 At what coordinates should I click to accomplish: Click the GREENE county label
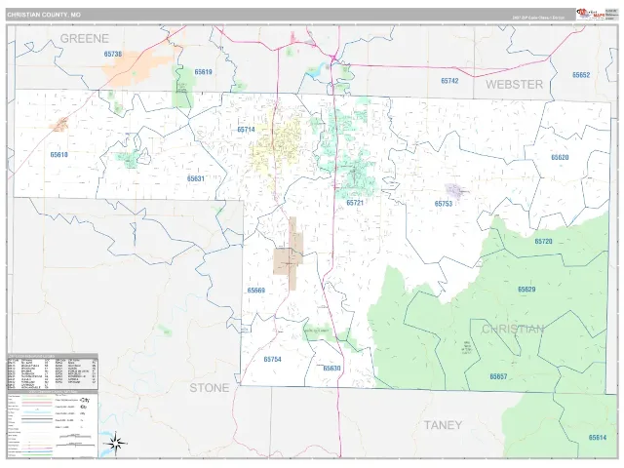(x=85, y=39)
